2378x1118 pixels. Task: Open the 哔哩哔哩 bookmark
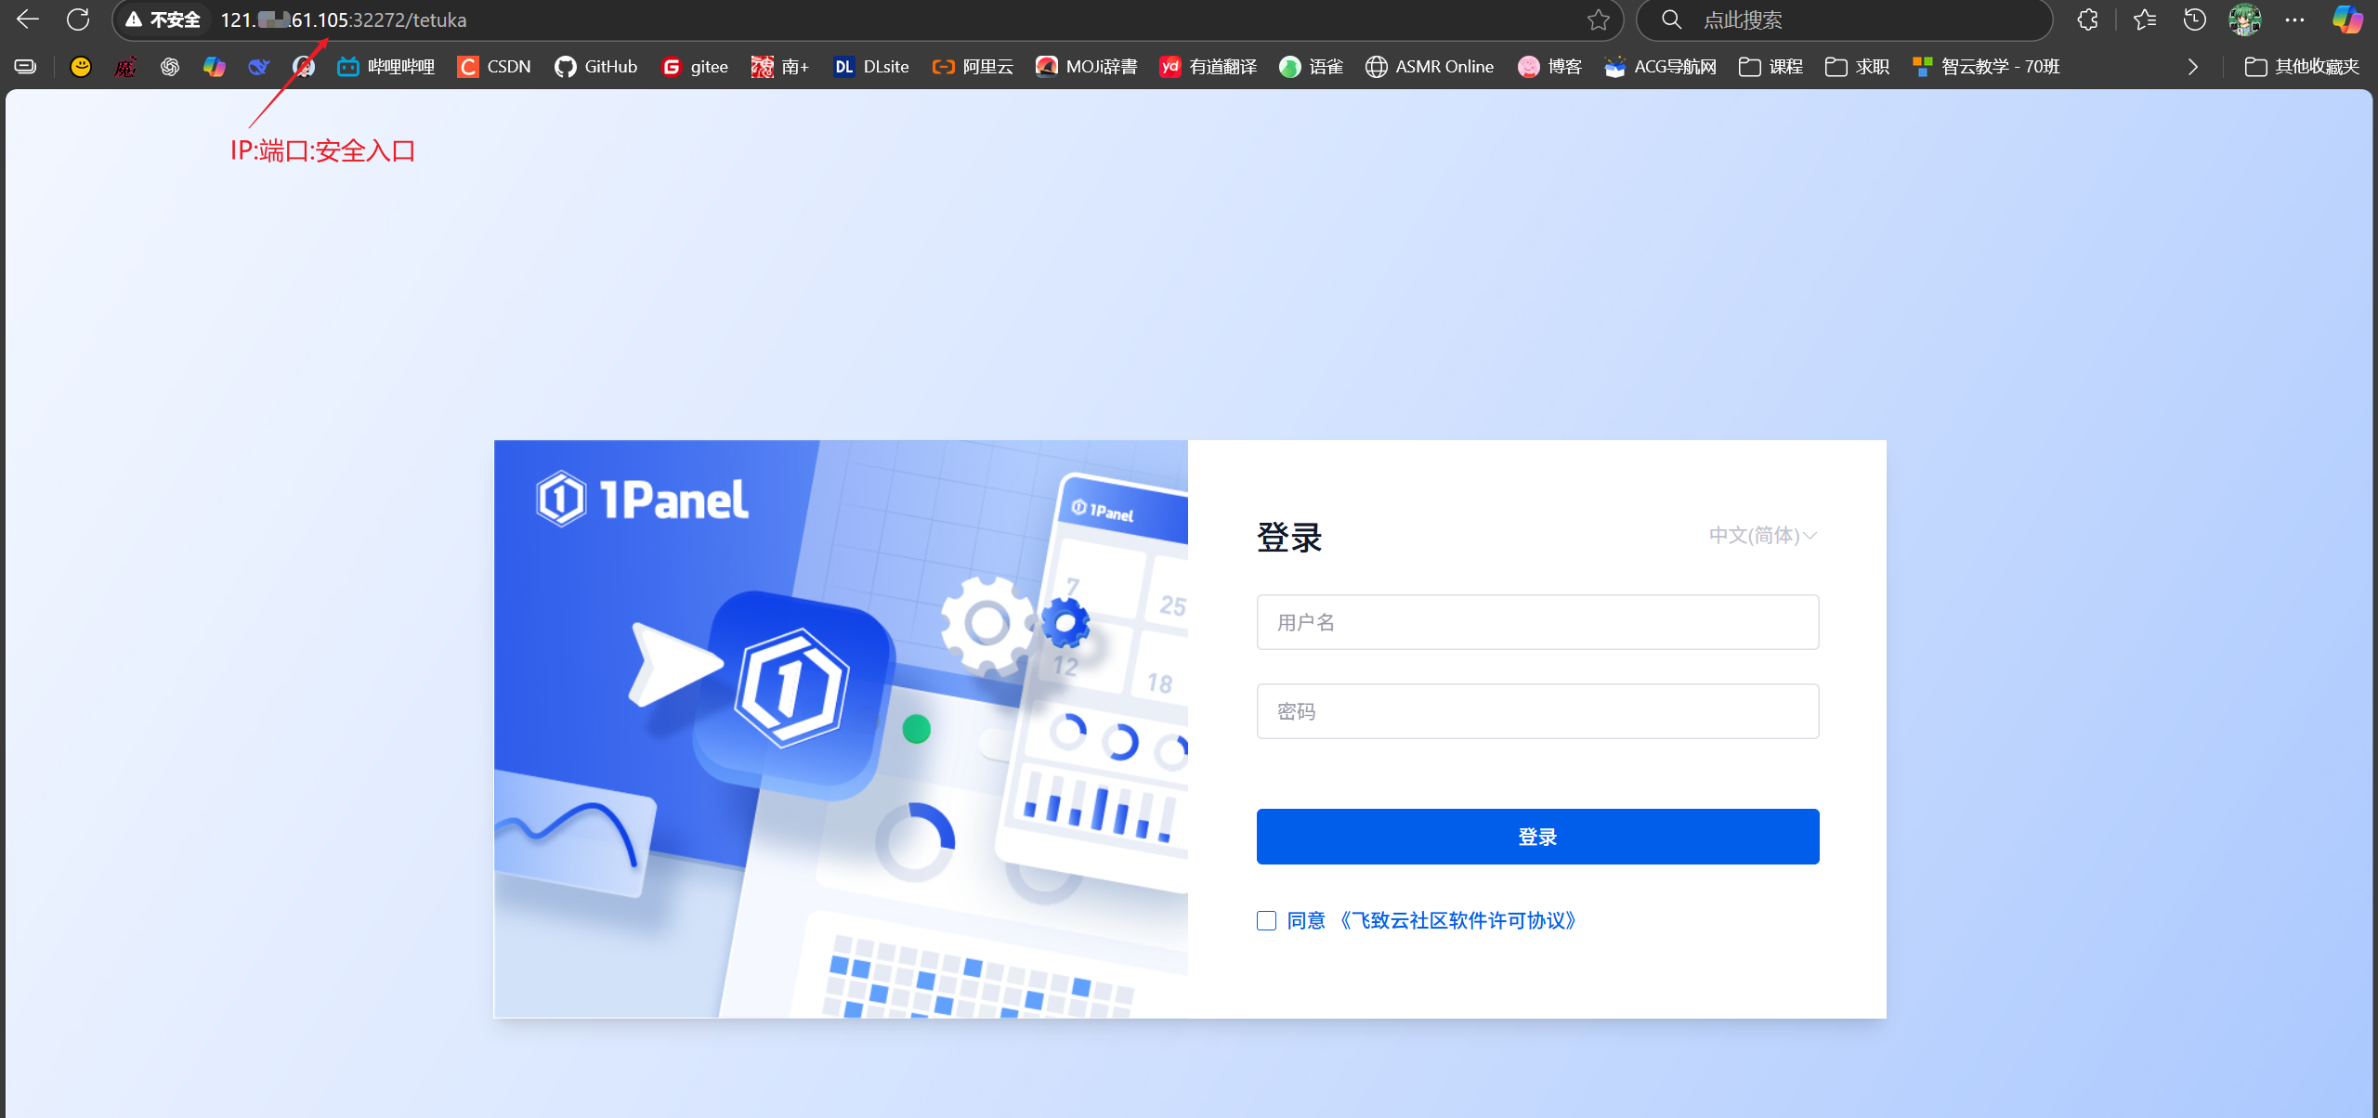point(385,66)
